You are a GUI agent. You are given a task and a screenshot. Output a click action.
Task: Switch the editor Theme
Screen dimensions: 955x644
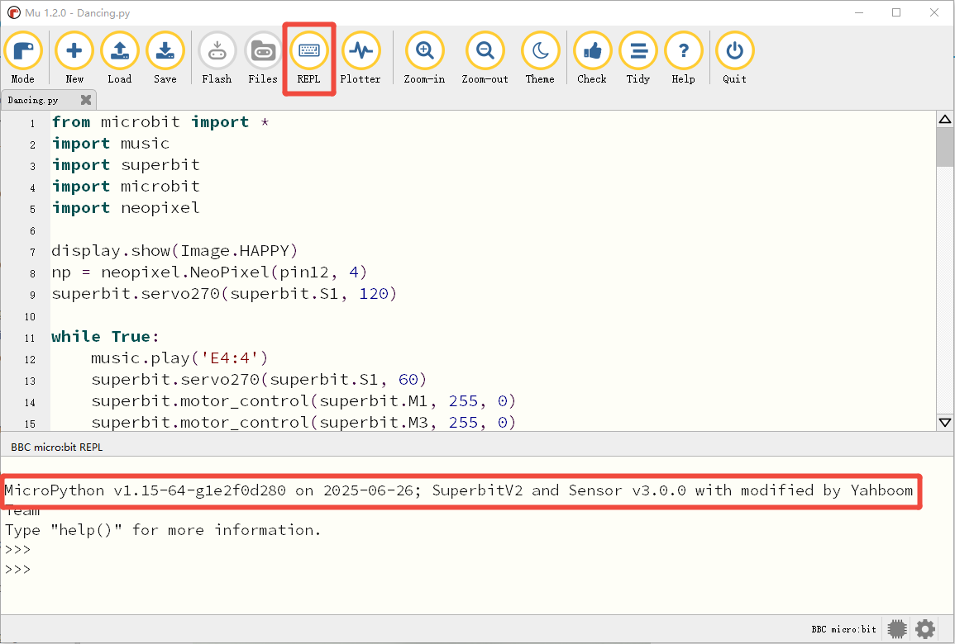click(540, 58)
